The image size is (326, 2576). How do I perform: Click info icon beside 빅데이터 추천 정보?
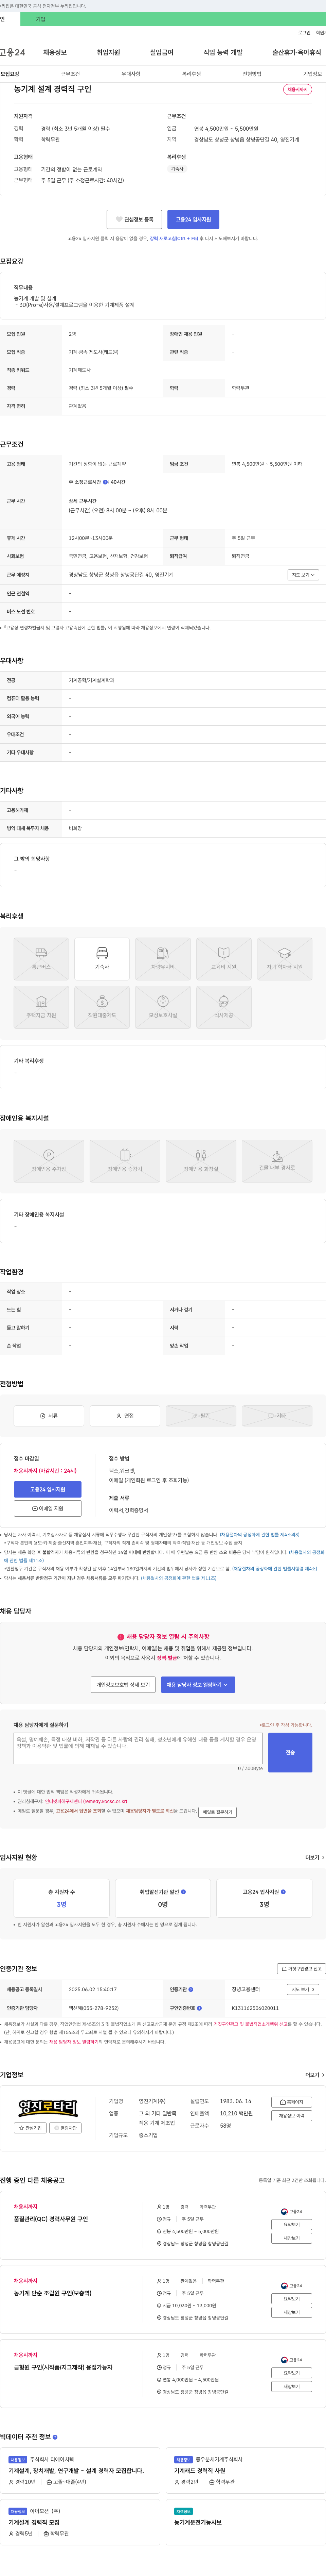pyautogui.click(x=55, y=2437)
